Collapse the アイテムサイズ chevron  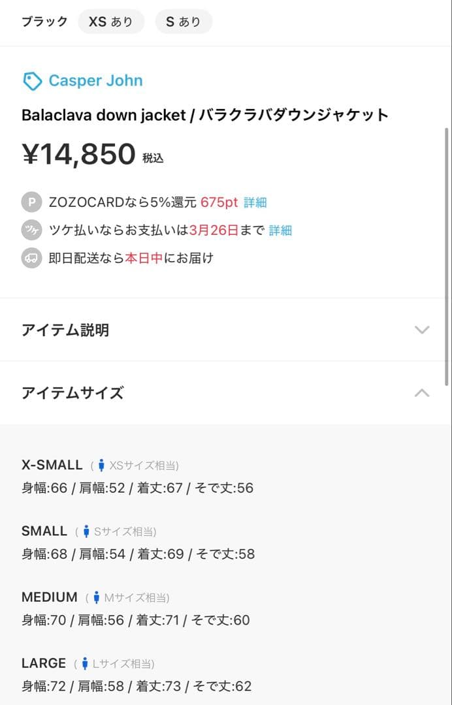422,393
